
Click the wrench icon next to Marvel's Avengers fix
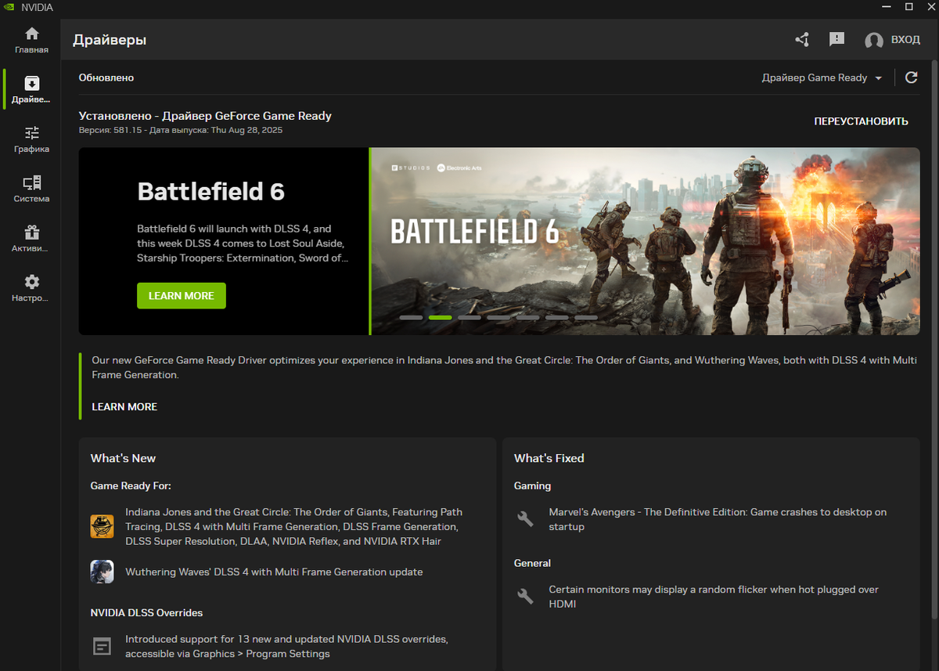[525, 518]
